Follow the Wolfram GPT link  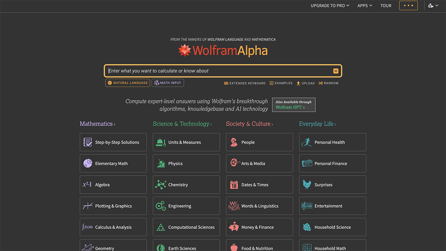pos(290,107)
